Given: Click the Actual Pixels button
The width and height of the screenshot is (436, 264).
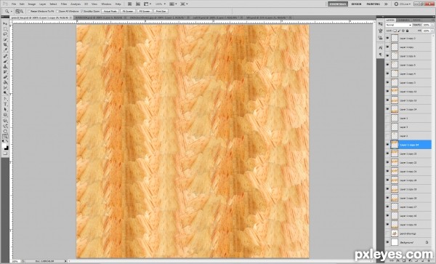Looking at the screenshot, I should (x=110, y=11).
